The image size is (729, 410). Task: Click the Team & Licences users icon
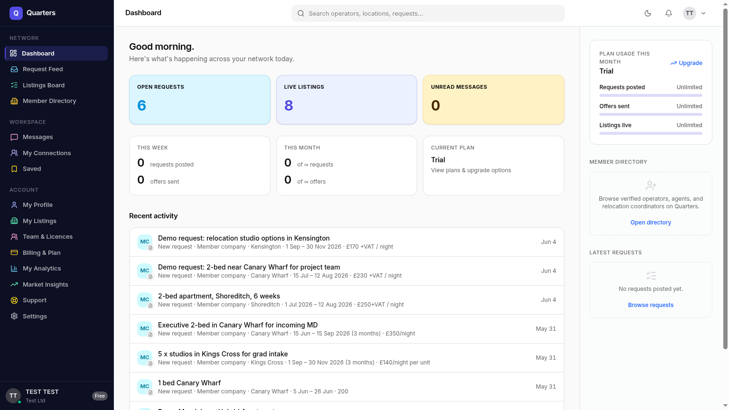pos(14,237)
